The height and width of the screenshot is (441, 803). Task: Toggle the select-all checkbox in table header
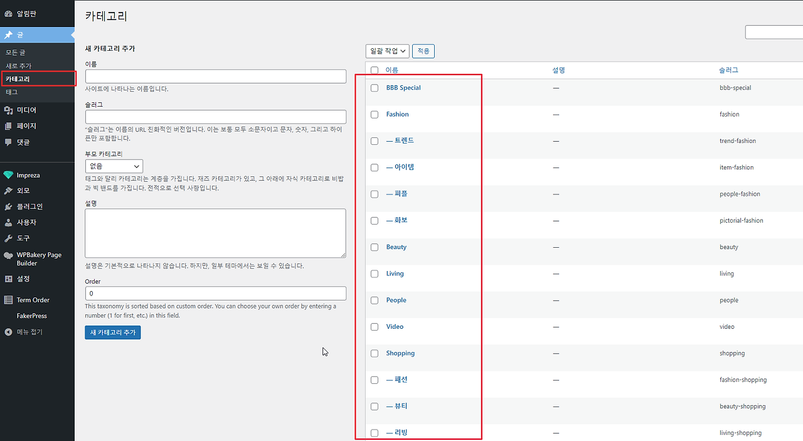(375, 70)
